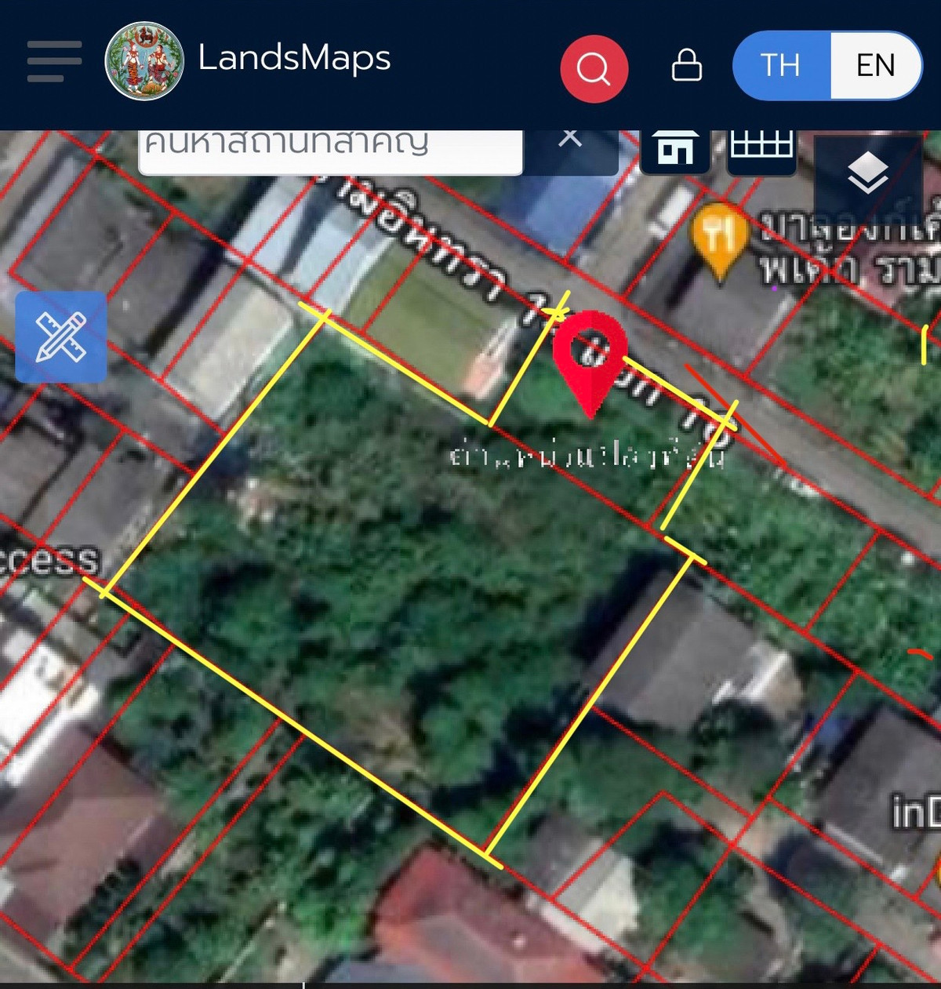The height and width of the screenshot is (989, 941).
Task: Switch language to TH
Action: click(x=781, y=66)
